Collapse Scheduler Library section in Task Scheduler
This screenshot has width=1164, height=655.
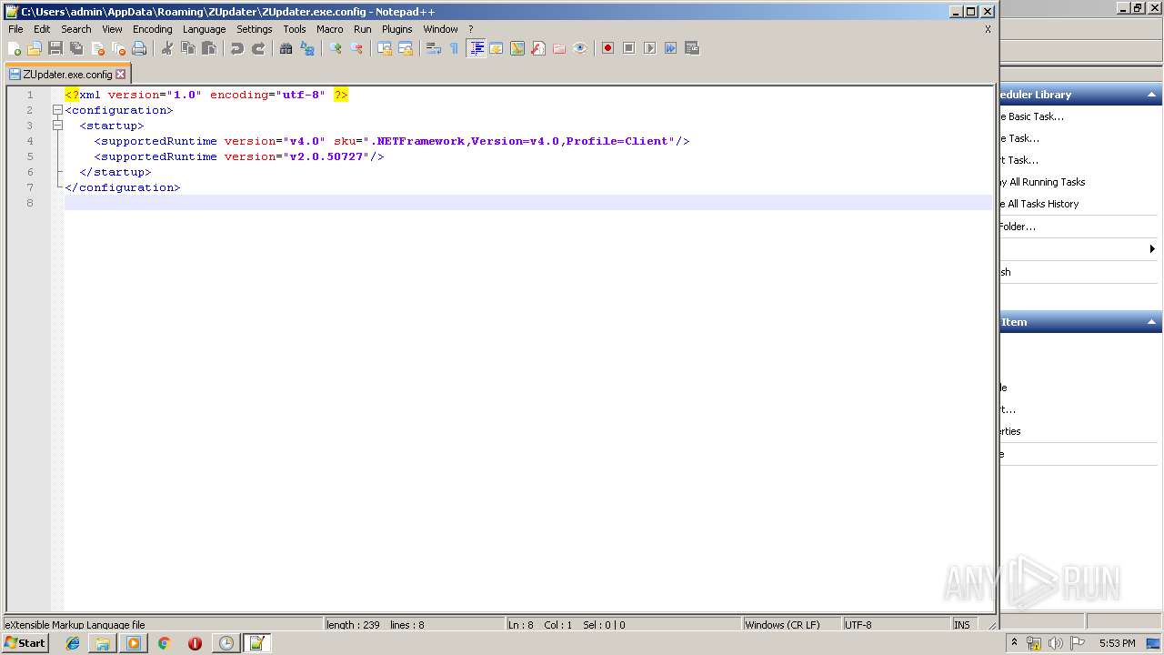tap(1152, 95)
